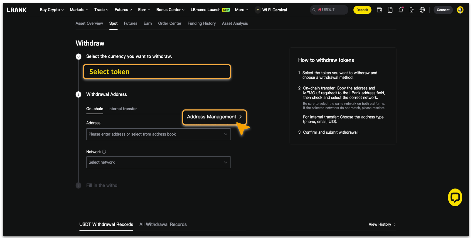Switch to the Internal transfer tab
The height and width of the screenshot is (238, 471).
click(122, 109)
